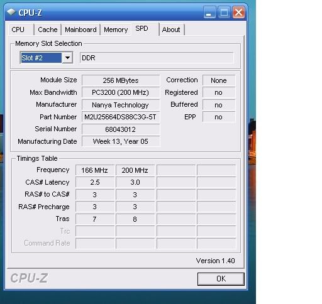The width and height of the screenshot is (322, 304).
Task: Close the CPU-Z window
Action: pyautogui.click(x=238, y=13)
